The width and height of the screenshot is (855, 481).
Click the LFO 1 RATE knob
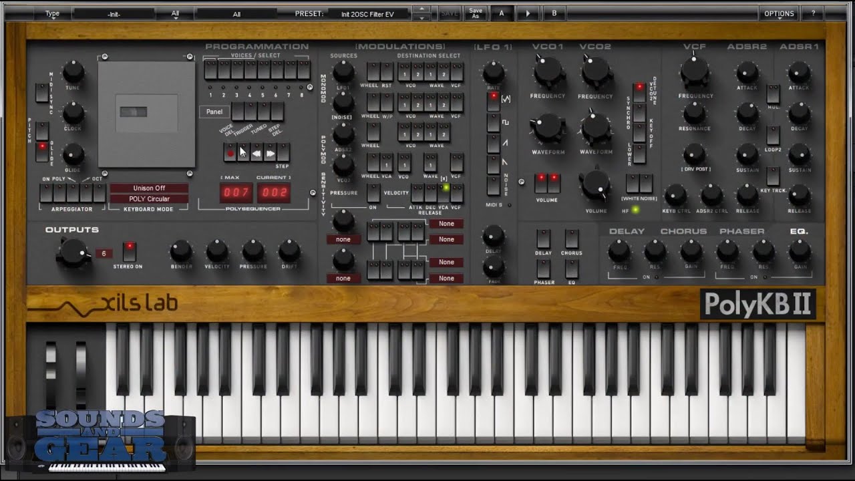(493, 71)
